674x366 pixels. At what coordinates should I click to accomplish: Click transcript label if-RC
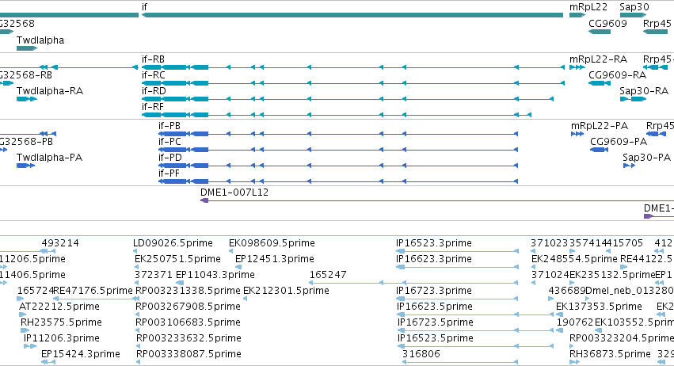pyautogui.click(x=154, y=75)
